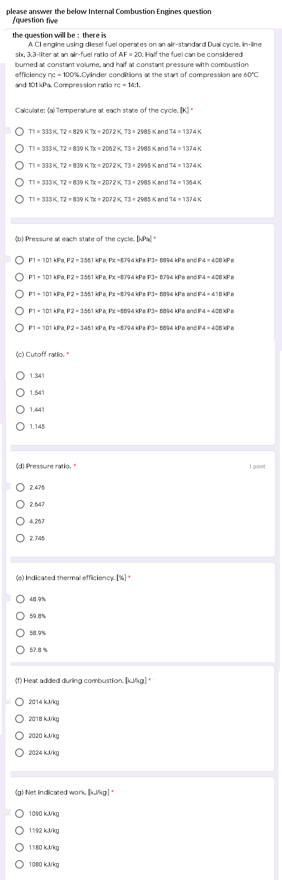The width and height of the screenshot is (282, 880).
Task: Pick 2014 kJ/kg for heat added
Action: click(19, 701)
